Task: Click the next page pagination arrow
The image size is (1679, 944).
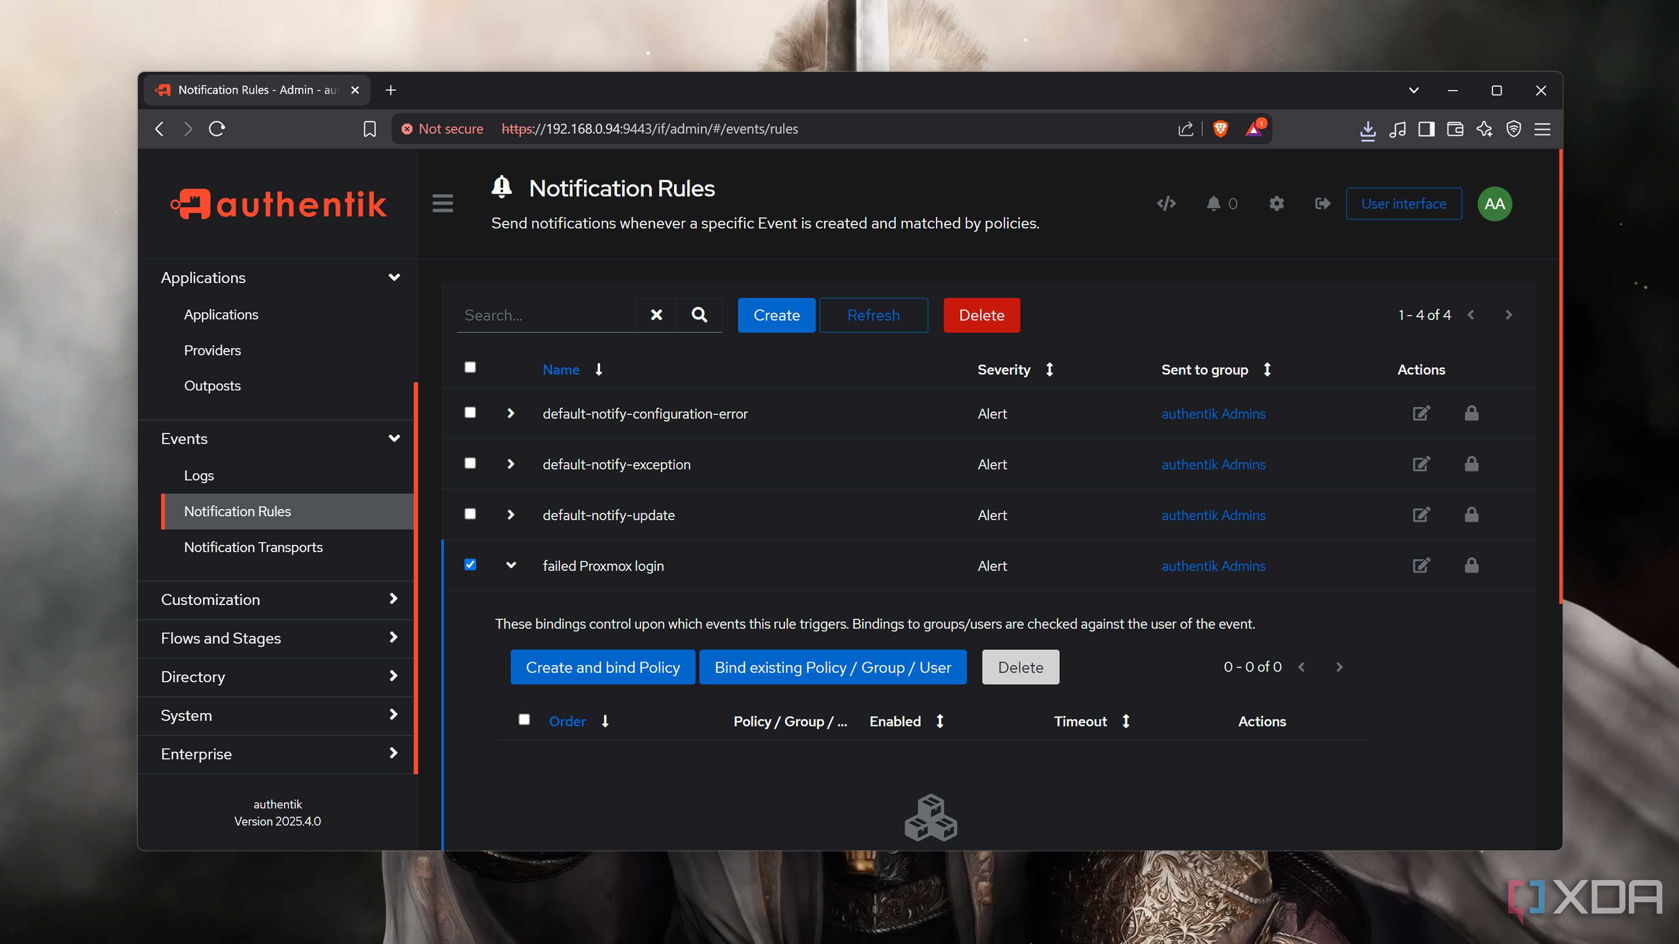Action: coord(1509,315)
